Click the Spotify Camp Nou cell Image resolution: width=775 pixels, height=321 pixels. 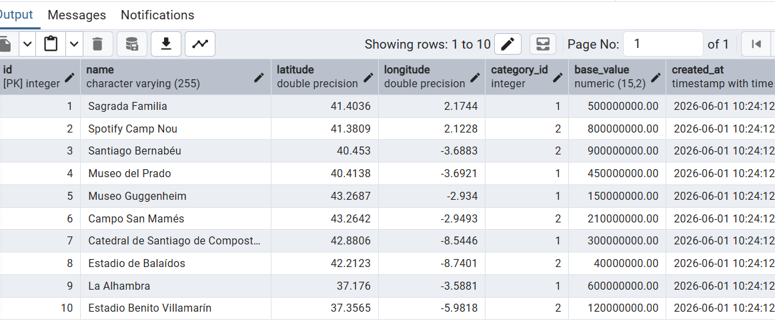pos(175,129)
